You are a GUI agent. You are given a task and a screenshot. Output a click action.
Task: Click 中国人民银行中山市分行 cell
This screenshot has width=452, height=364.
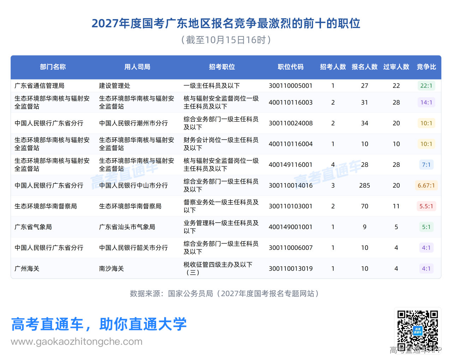pos(133,186)
